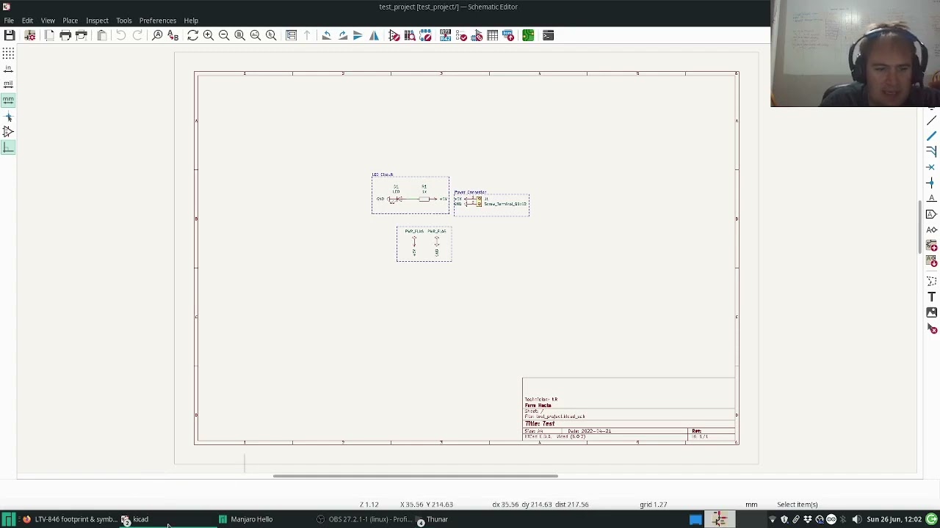940x528 pixels.
Task: Select the Add Image tool
Action: 931,312
